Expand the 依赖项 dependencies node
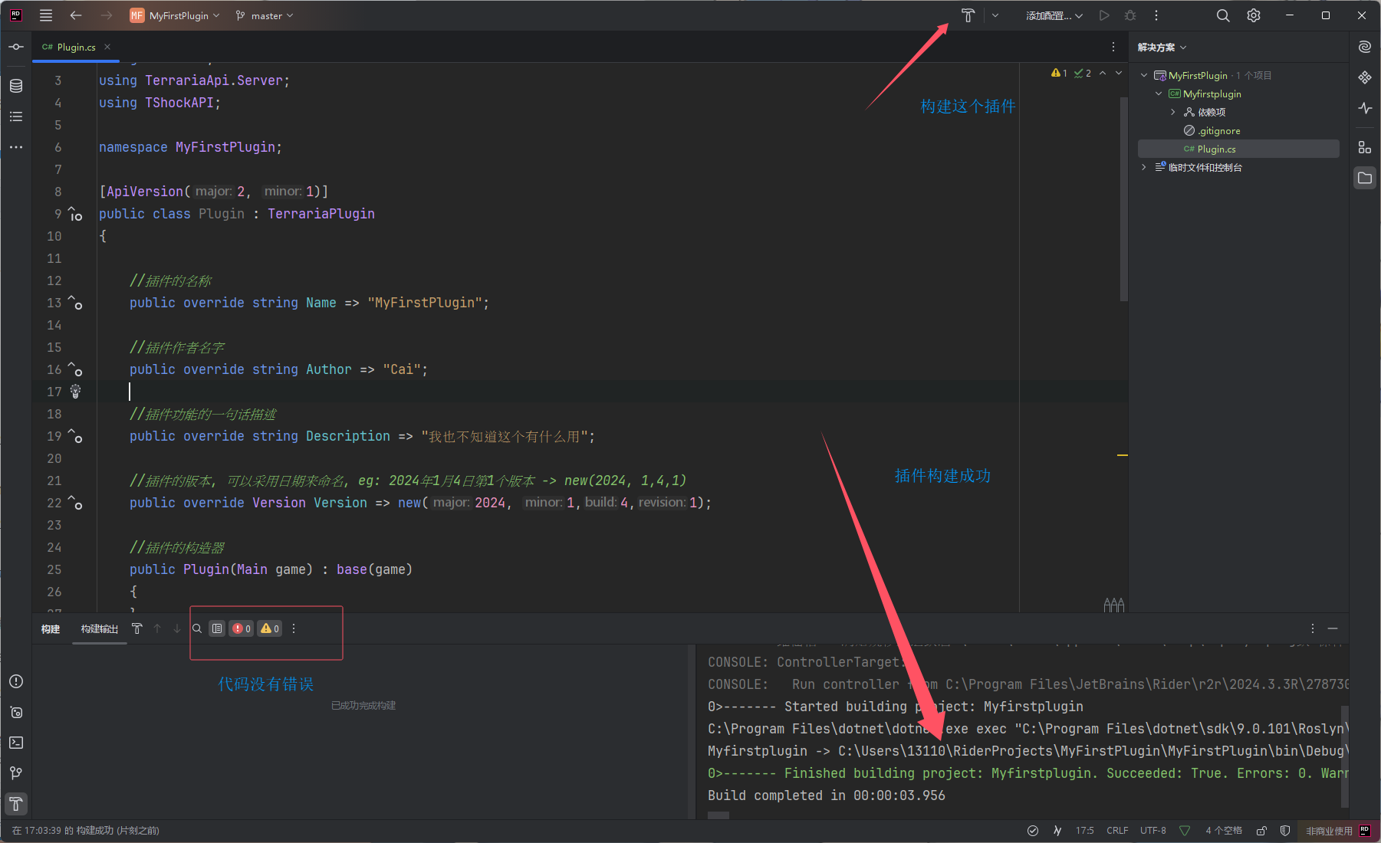 point(1173,112)
